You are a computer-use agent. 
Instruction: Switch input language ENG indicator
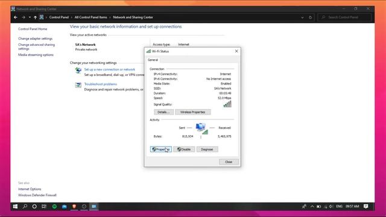[x=339, y=206]
